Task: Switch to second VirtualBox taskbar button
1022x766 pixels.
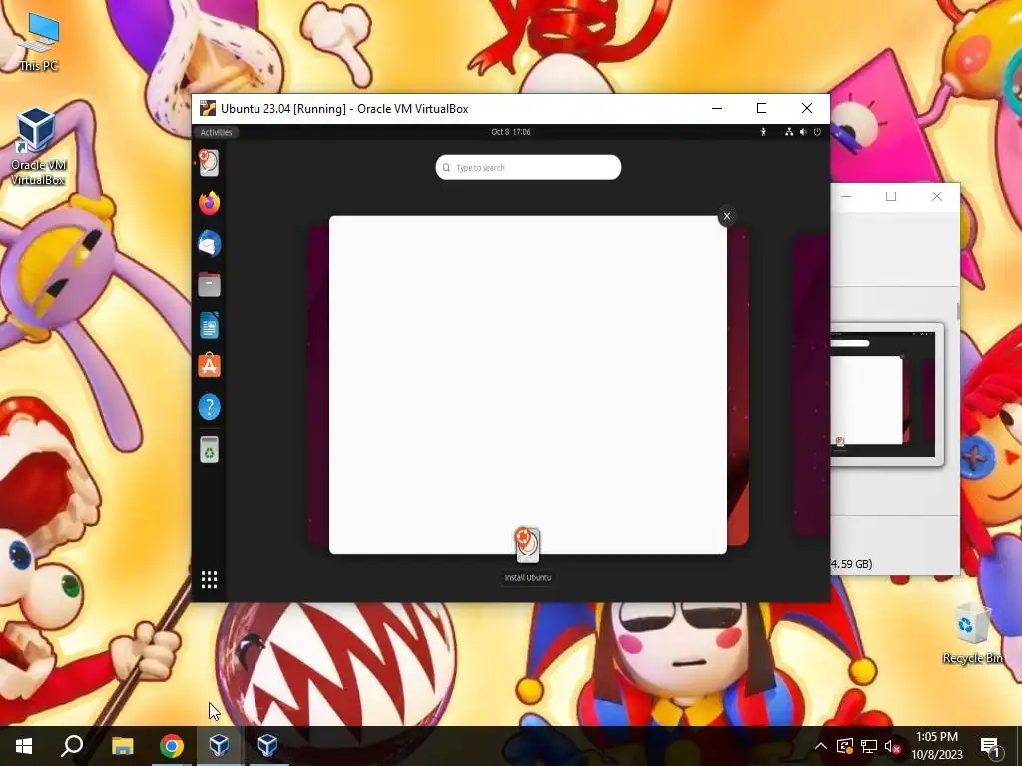Action: pyautogui.click(x=267, y=746)
